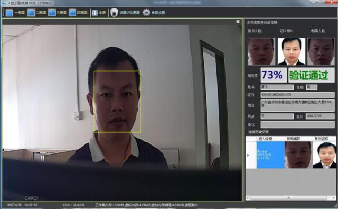Click the ethnicity (民族) field
The width and height of the screenshot is (338, 209).
(x=277, y=116)
